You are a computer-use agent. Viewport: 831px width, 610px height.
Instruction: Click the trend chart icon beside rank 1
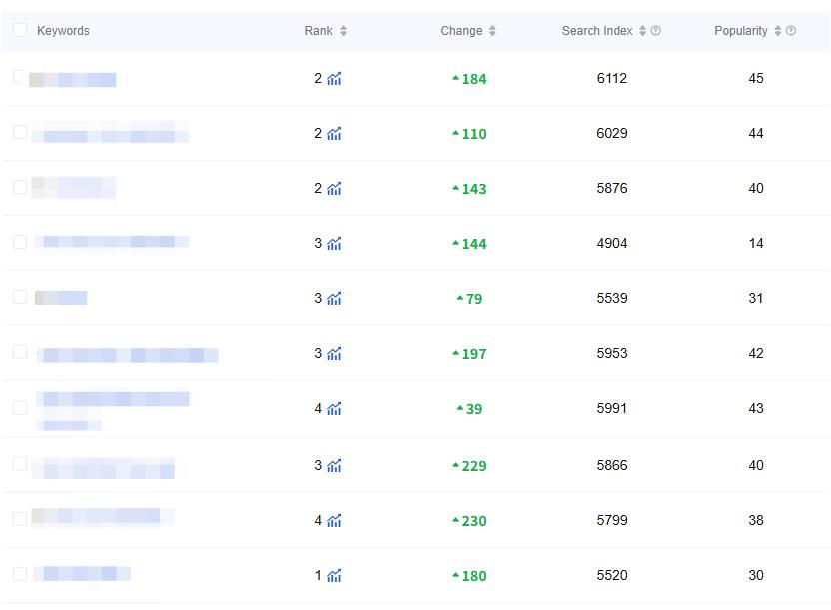coord(334,576)
